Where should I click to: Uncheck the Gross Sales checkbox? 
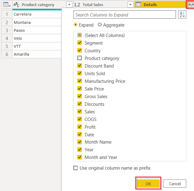tap(79, 96)
